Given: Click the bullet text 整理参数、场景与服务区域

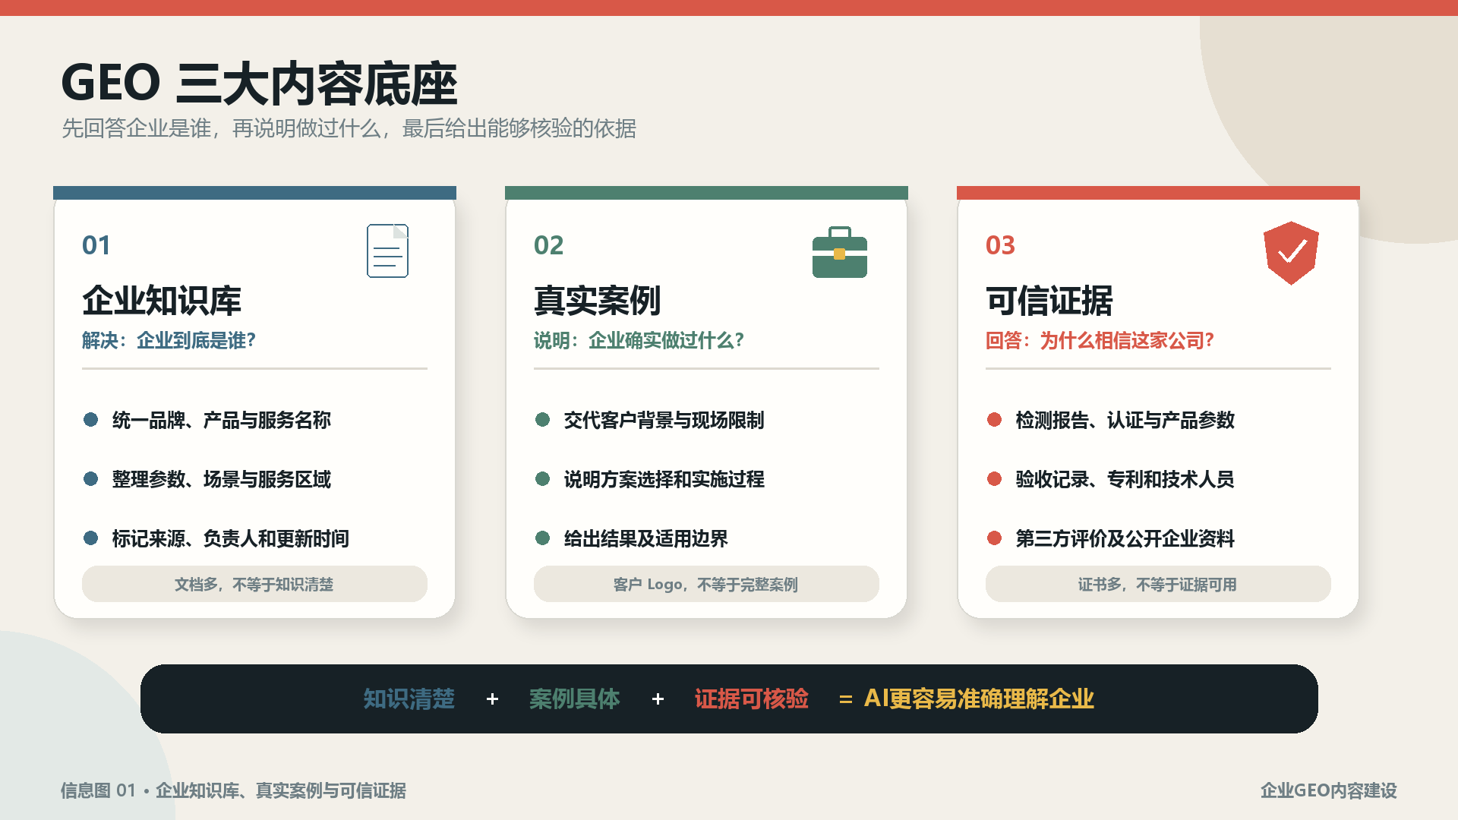Looking at the screenshot, I should (x=222, y=479).
